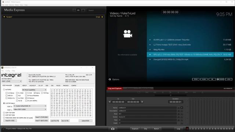This screenshot has height=132, width=235.
Task: Grab a still frame with the camera icon
Action: click(x=113, y=129)
